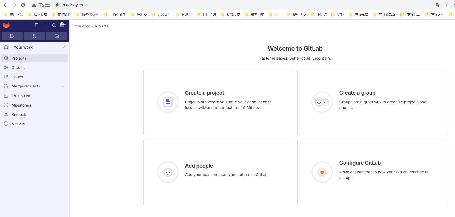Open merge requests shortcut icon
This screenshot has width=455, height=217.
point(34,36)
